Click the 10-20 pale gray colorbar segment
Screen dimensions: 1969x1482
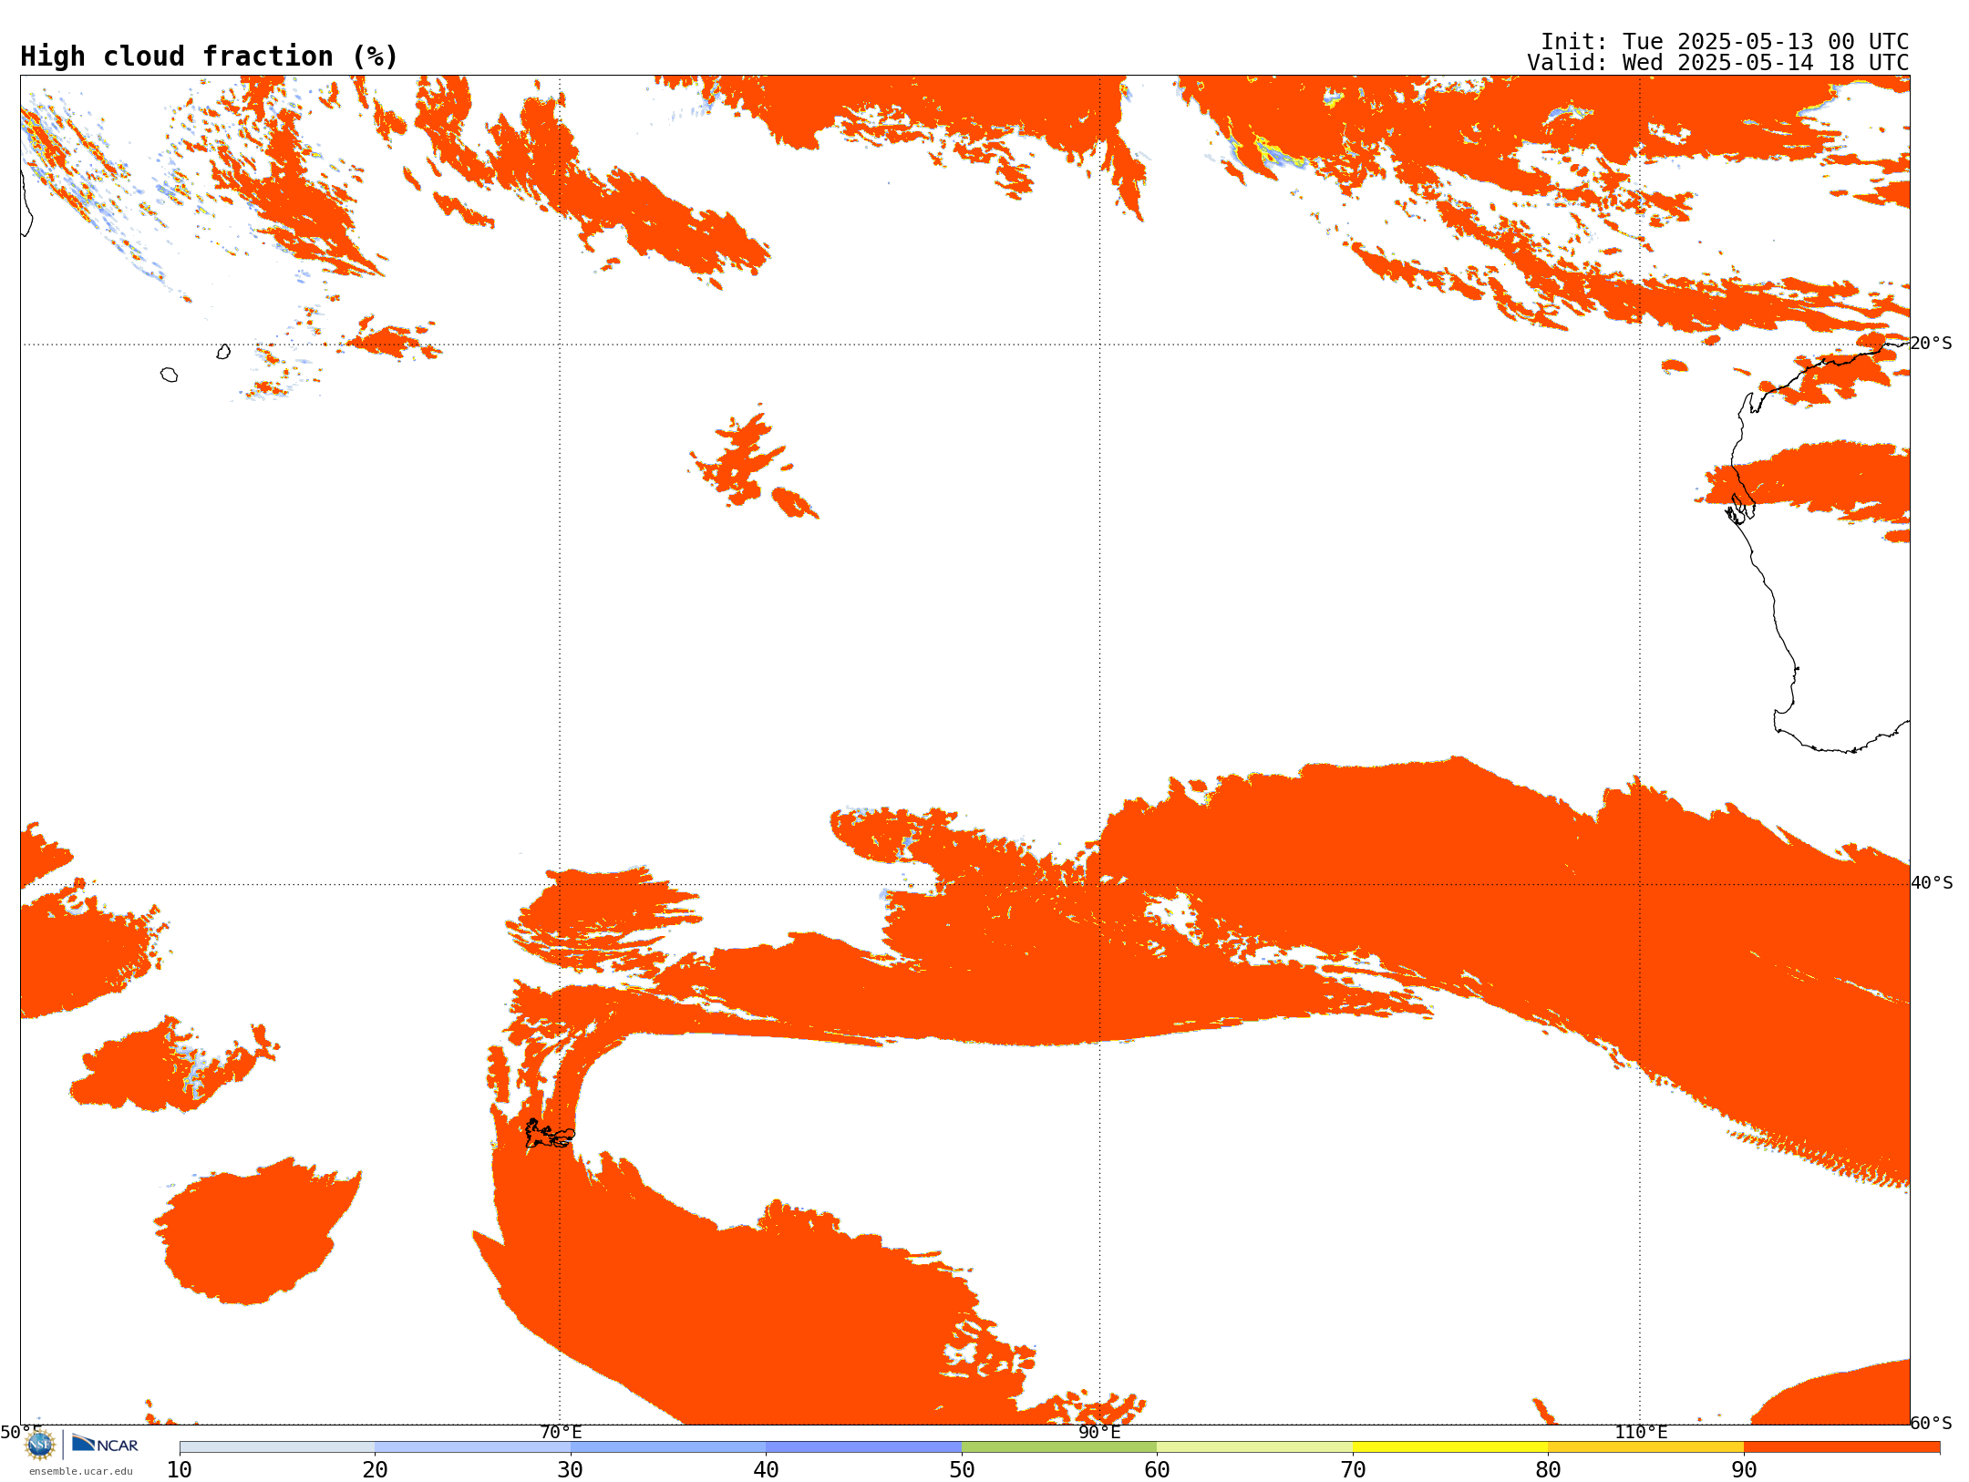277,1447
